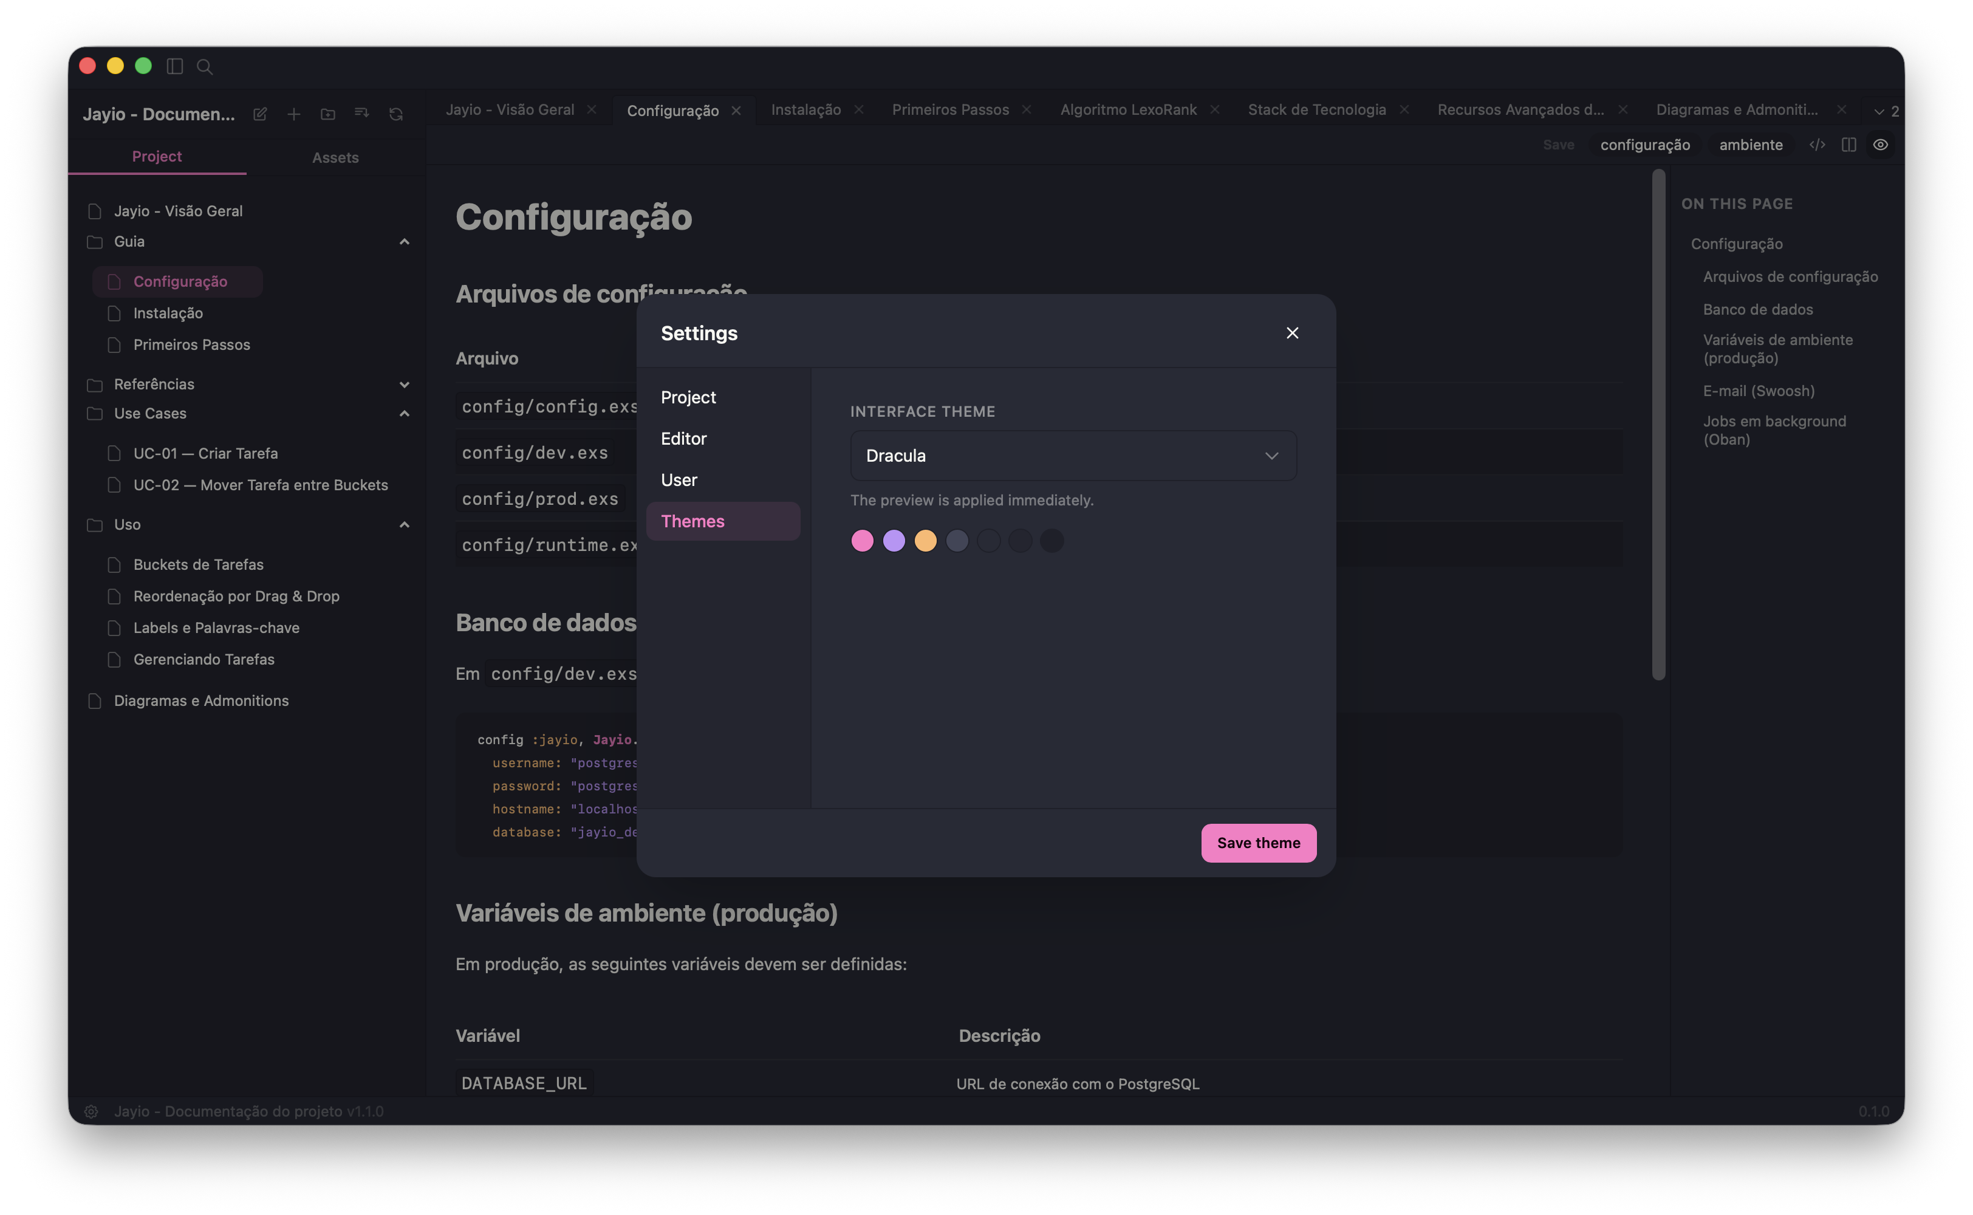Screen dimensions: 1973x1215
Task: Click the ambiente tag chip
Action: [x=1751, y=145]
